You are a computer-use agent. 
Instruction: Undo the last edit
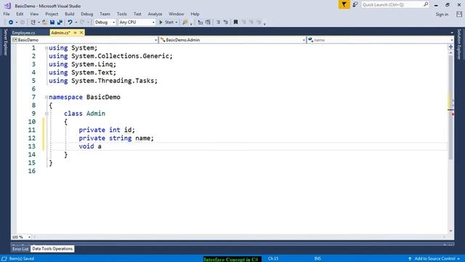tap(70, 23)
